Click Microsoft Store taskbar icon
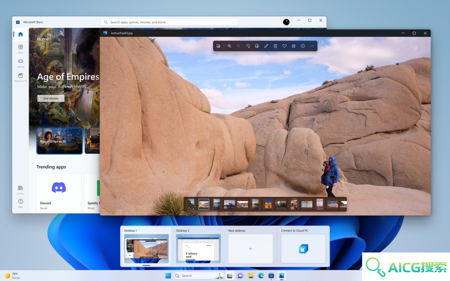The height and width of the screenshot is (281, 450). tap(271, 276)
